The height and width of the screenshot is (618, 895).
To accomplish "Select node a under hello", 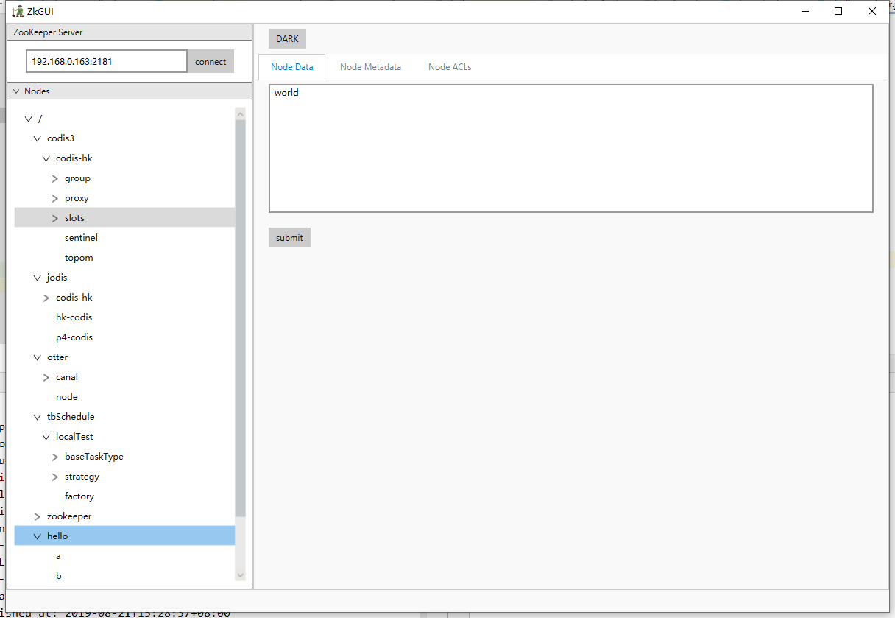I will click(58, 556).
